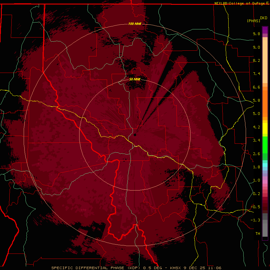Click the 2.6 scale value
The width and height of the screenshot is (270, 270).
coord(256,154)
